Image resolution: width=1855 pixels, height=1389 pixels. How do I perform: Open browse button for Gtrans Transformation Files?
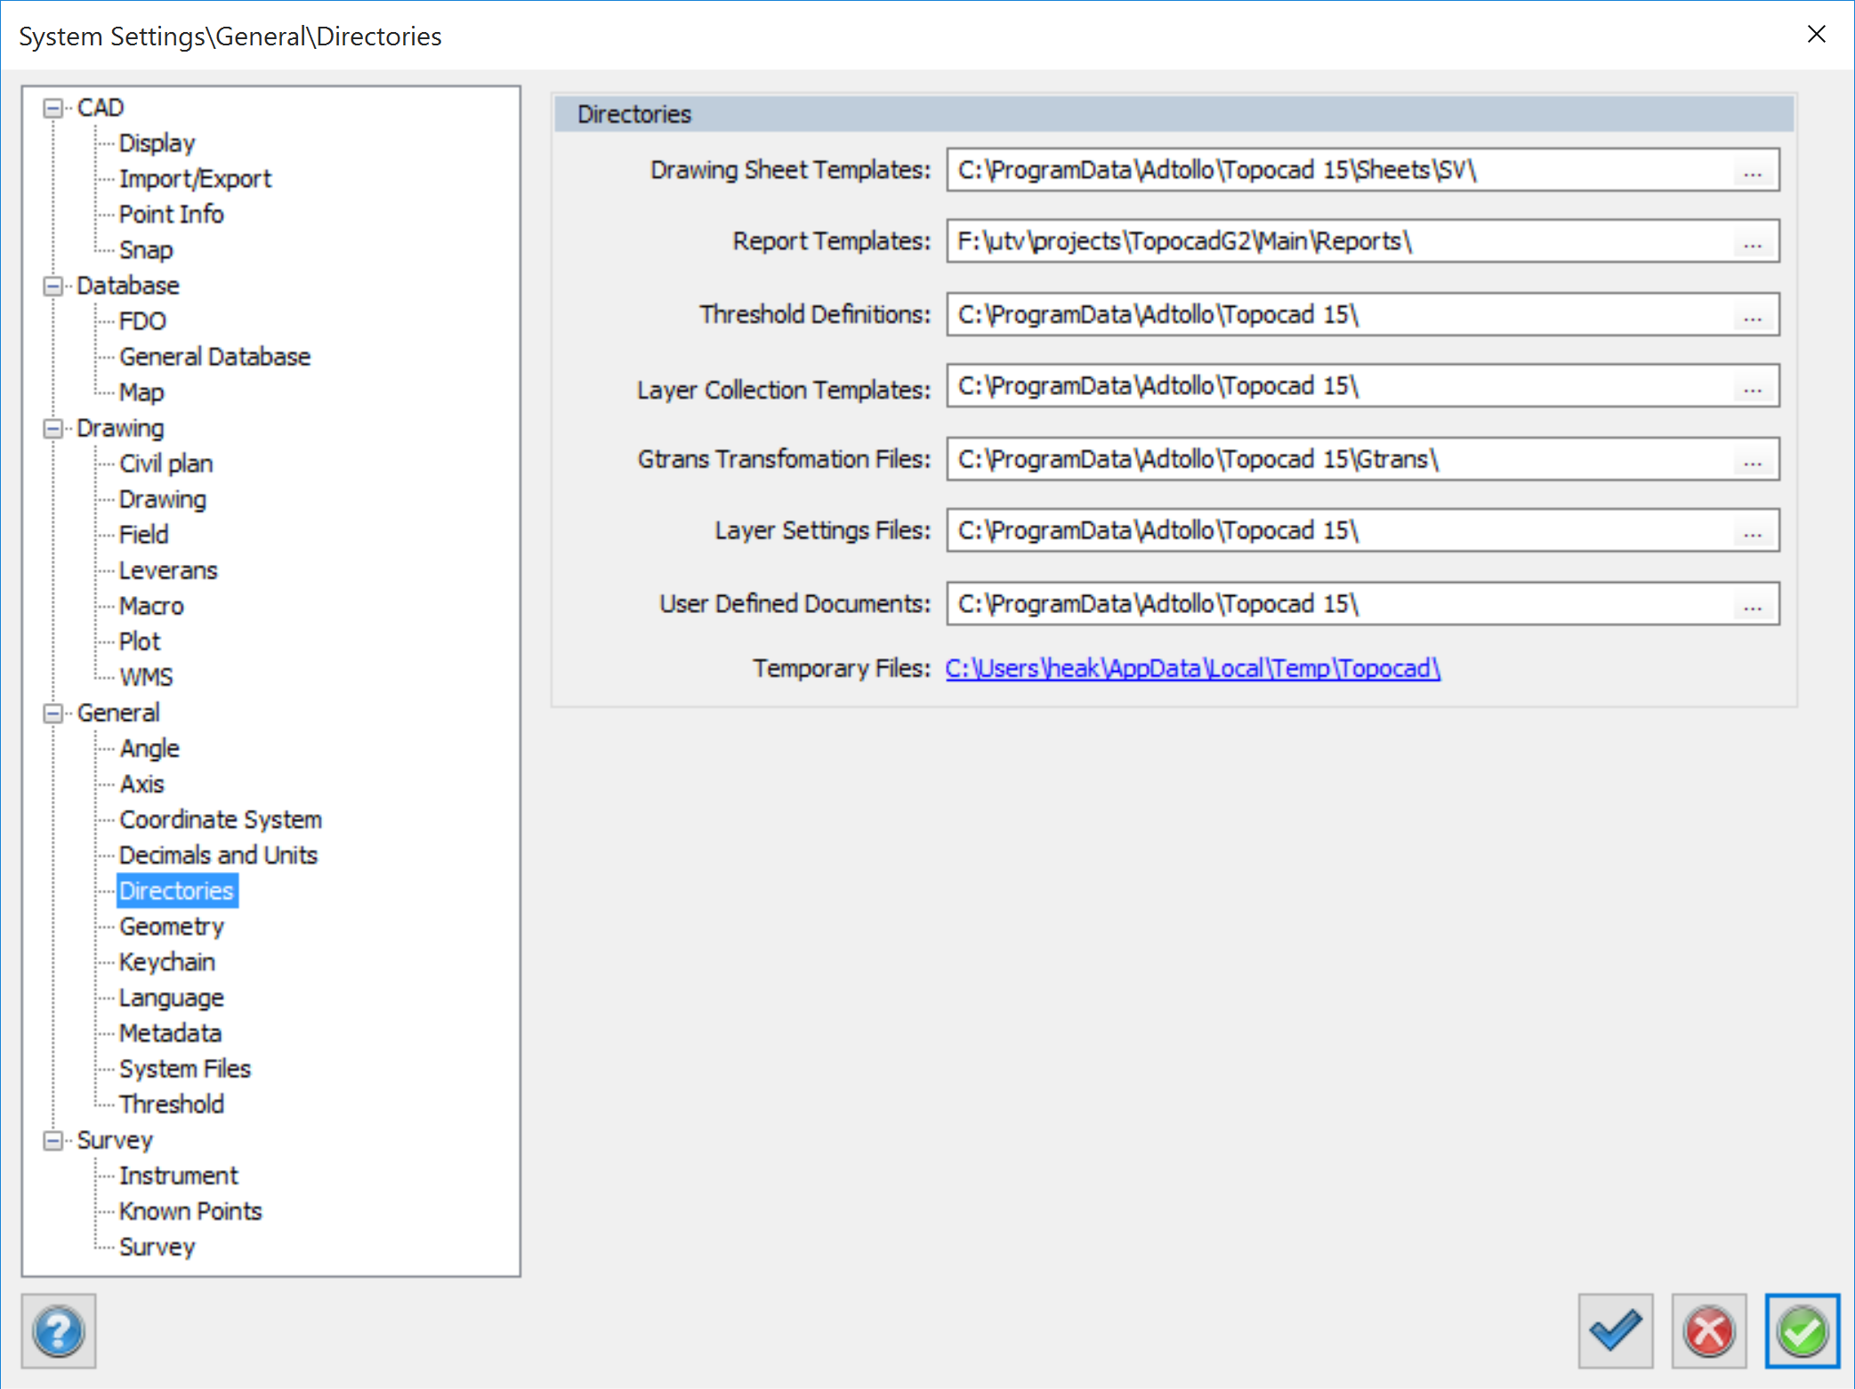pyautogui.click(x=1753, y=460)
